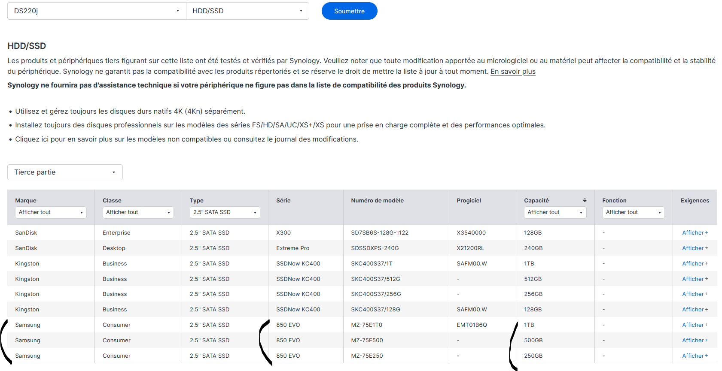Viewport: 722px width, 371px height.
Task: Click the Capacité column sort icon
Action: (x=584, y=200)
